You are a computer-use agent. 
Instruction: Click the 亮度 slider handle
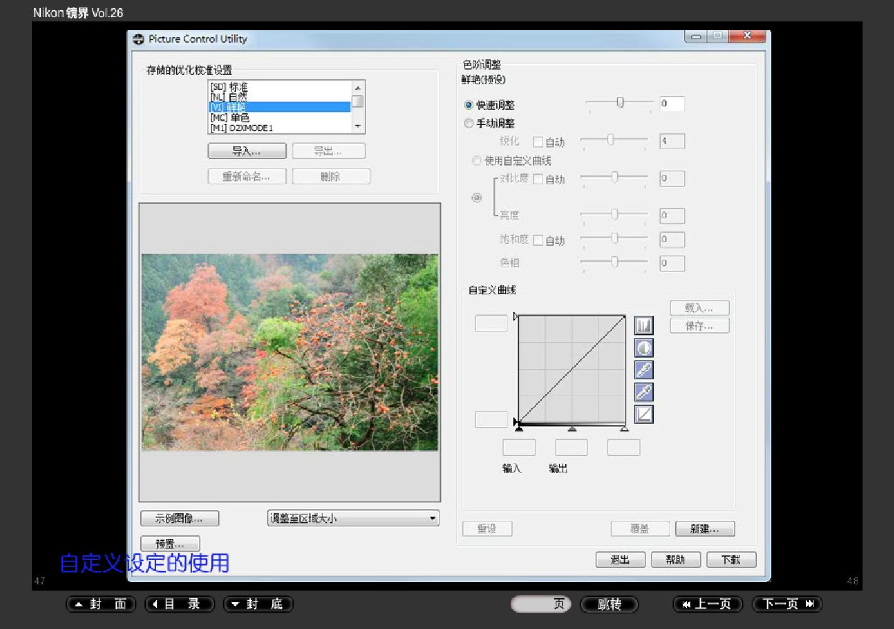[615, 214]
